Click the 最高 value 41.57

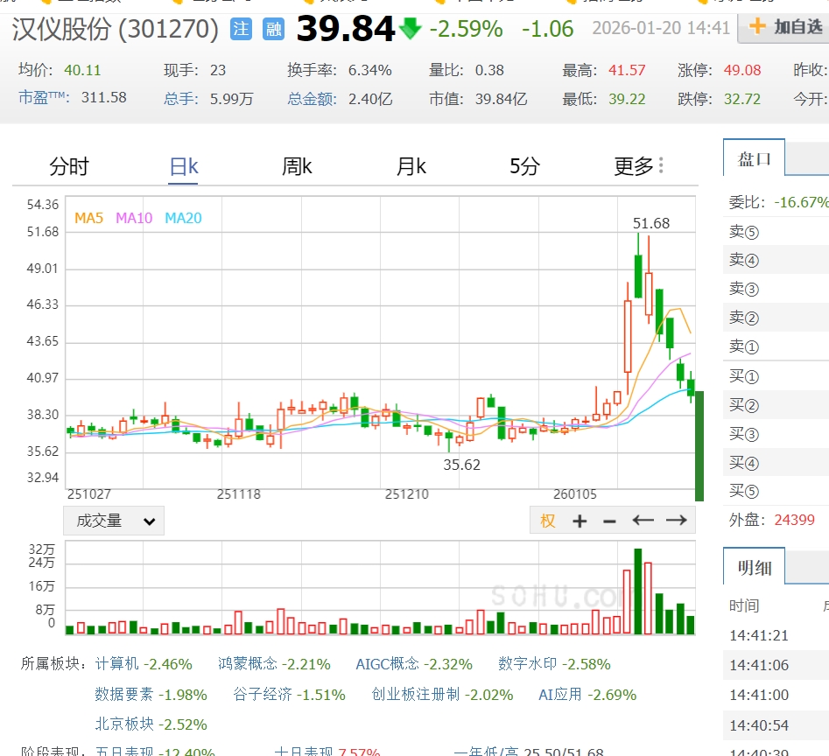(627, 70)
